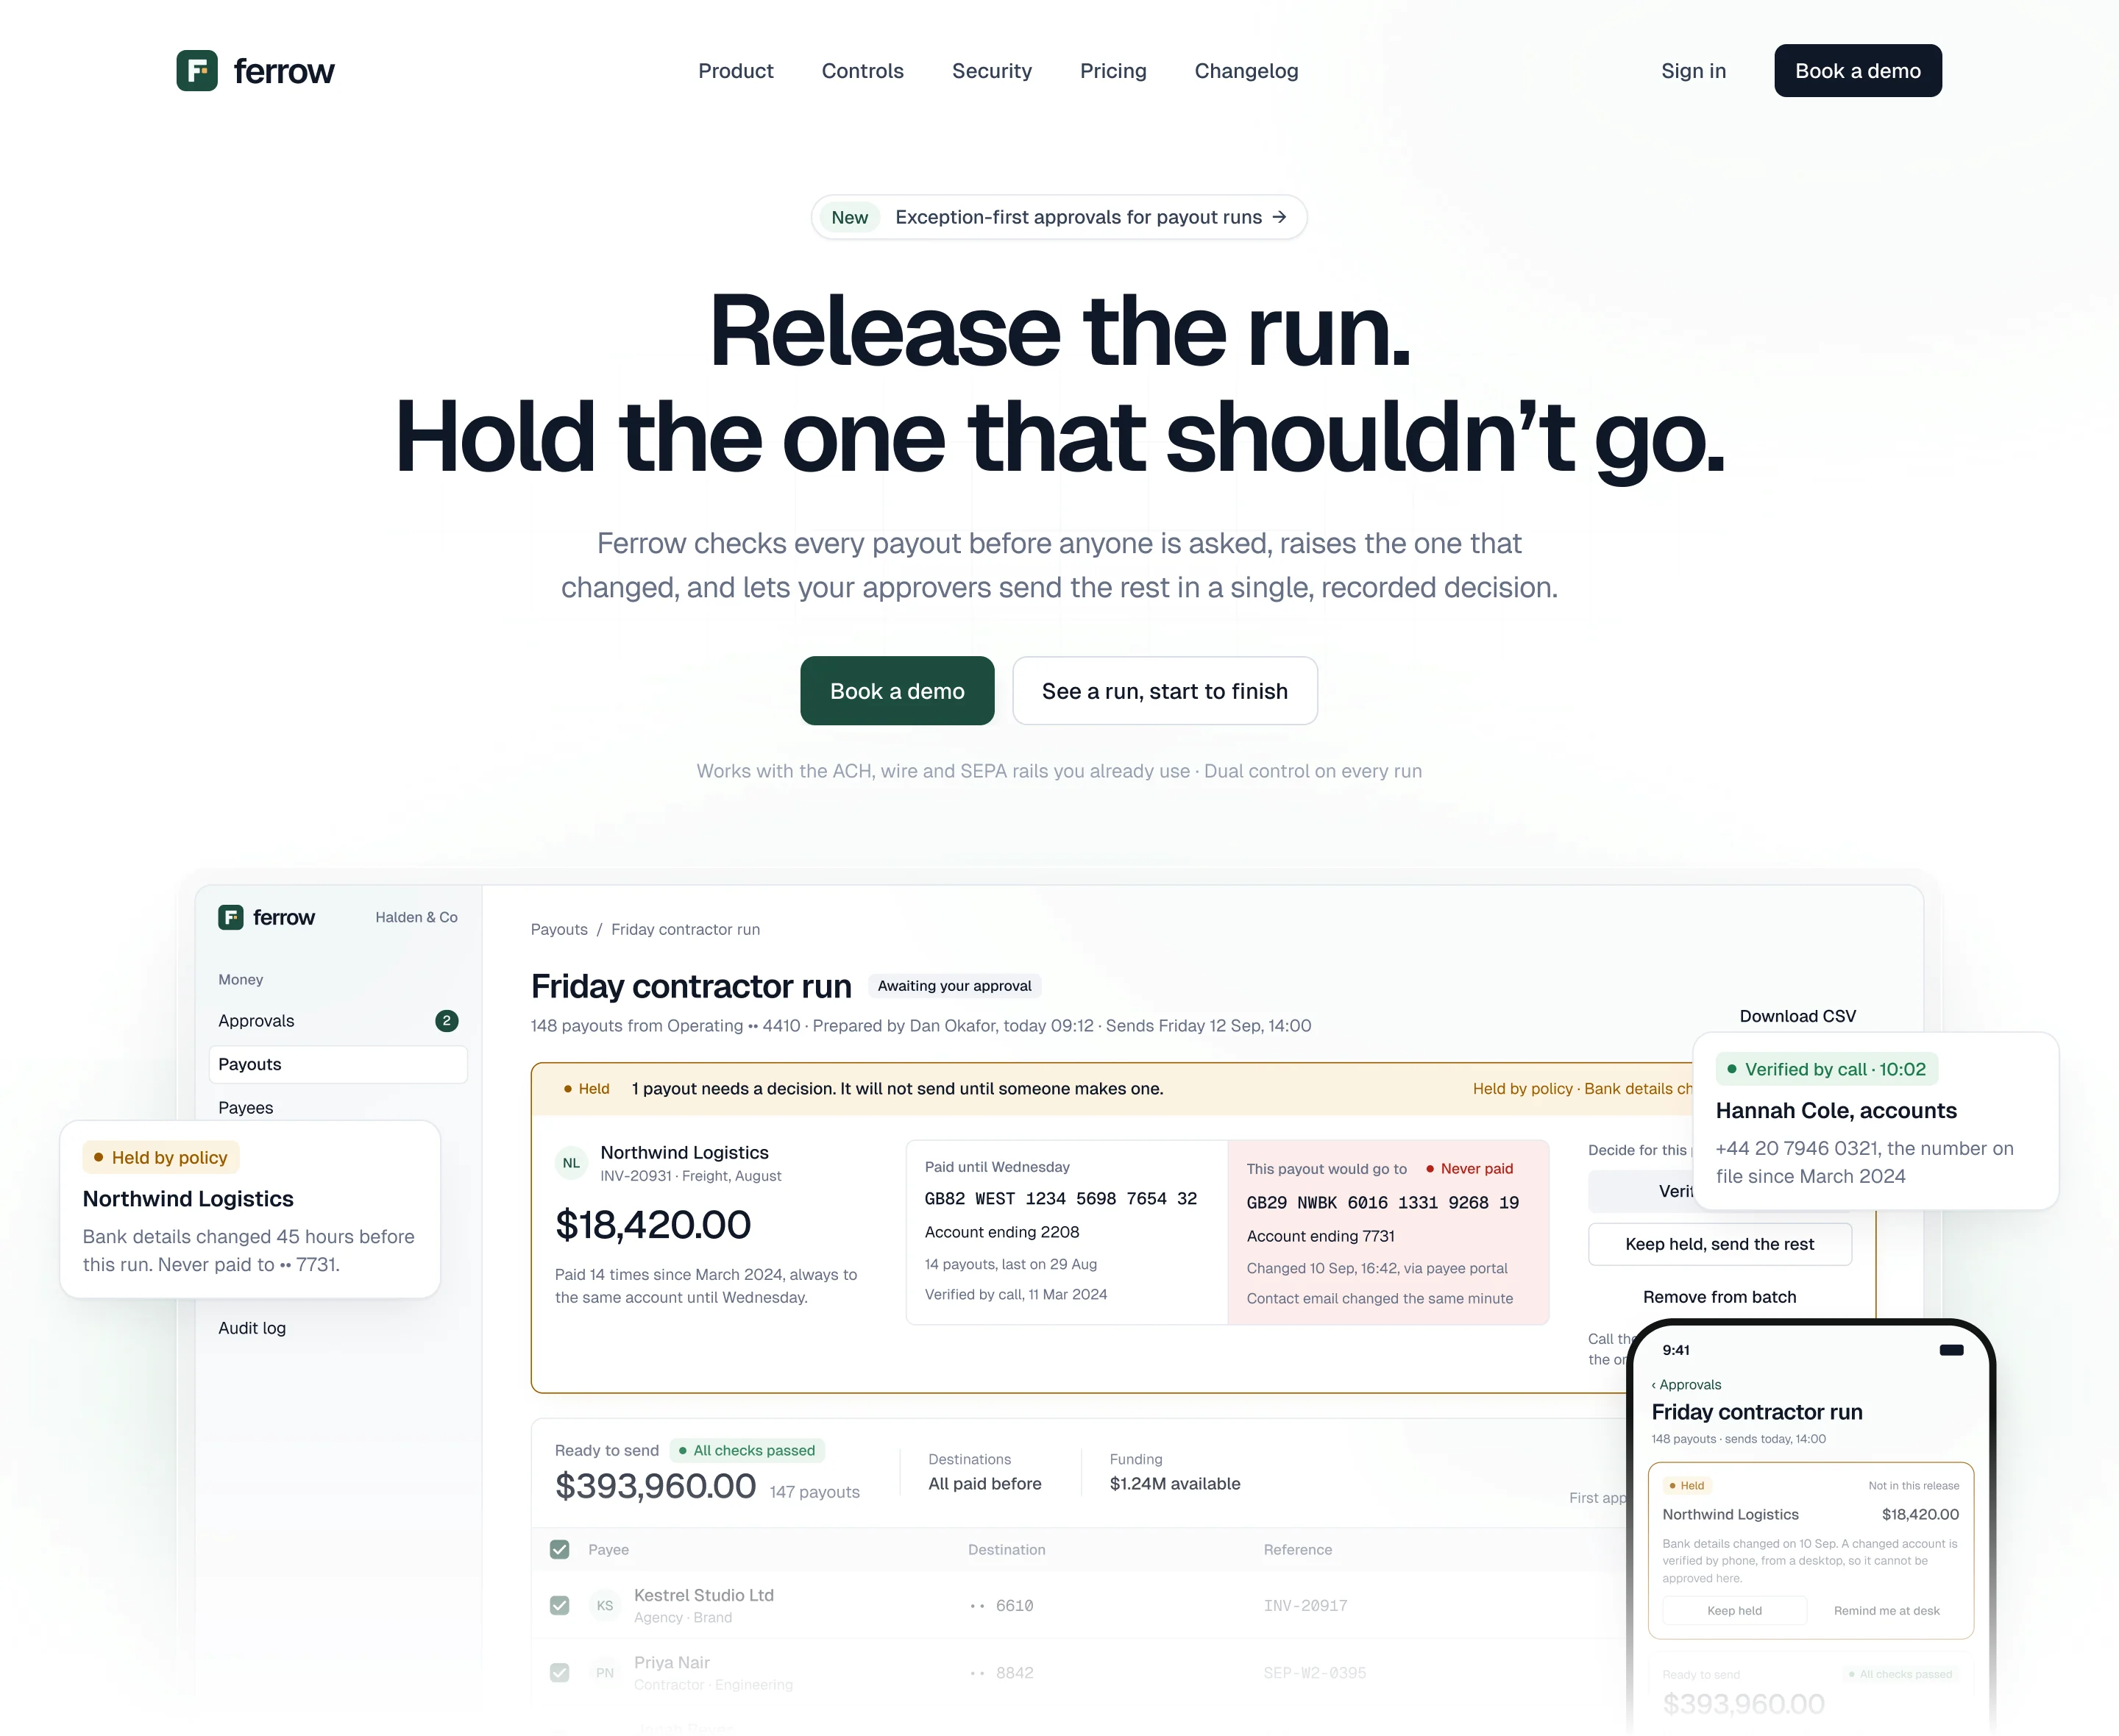Viewport: 2119px width, 1736px height.
Task: Go to the Pricing page
Action: [x=1113, y=71]
